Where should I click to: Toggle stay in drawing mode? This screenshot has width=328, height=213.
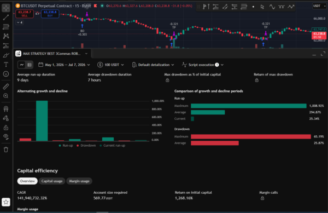[x=6, y=118]
